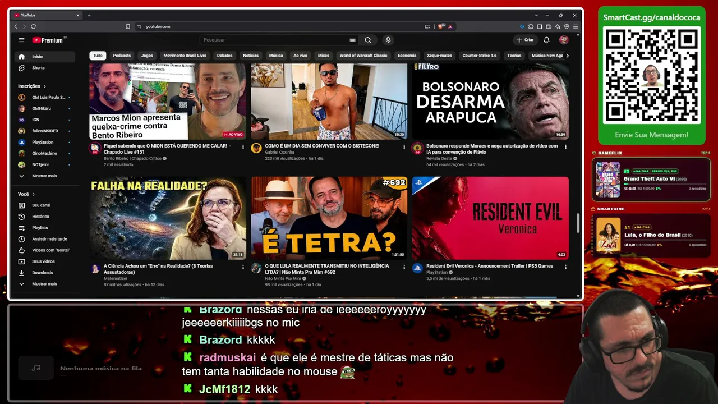Viewport: 718px width, 404px height.
Task: Open notifications bell
Action: (546, 40)
